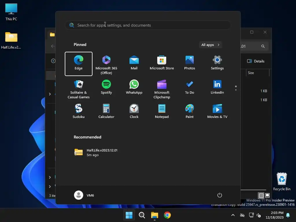The image size is (296, 222).
Task: Launch Sudoku
Action: click(x=79, y=111)
